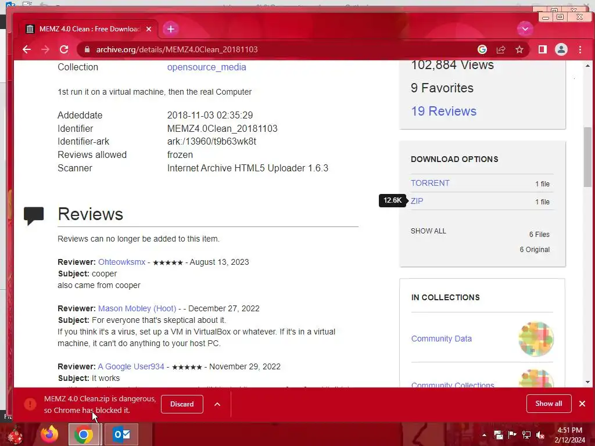Click SHOW ALL download files
The image size is (595, 446).
coord(428,231)
